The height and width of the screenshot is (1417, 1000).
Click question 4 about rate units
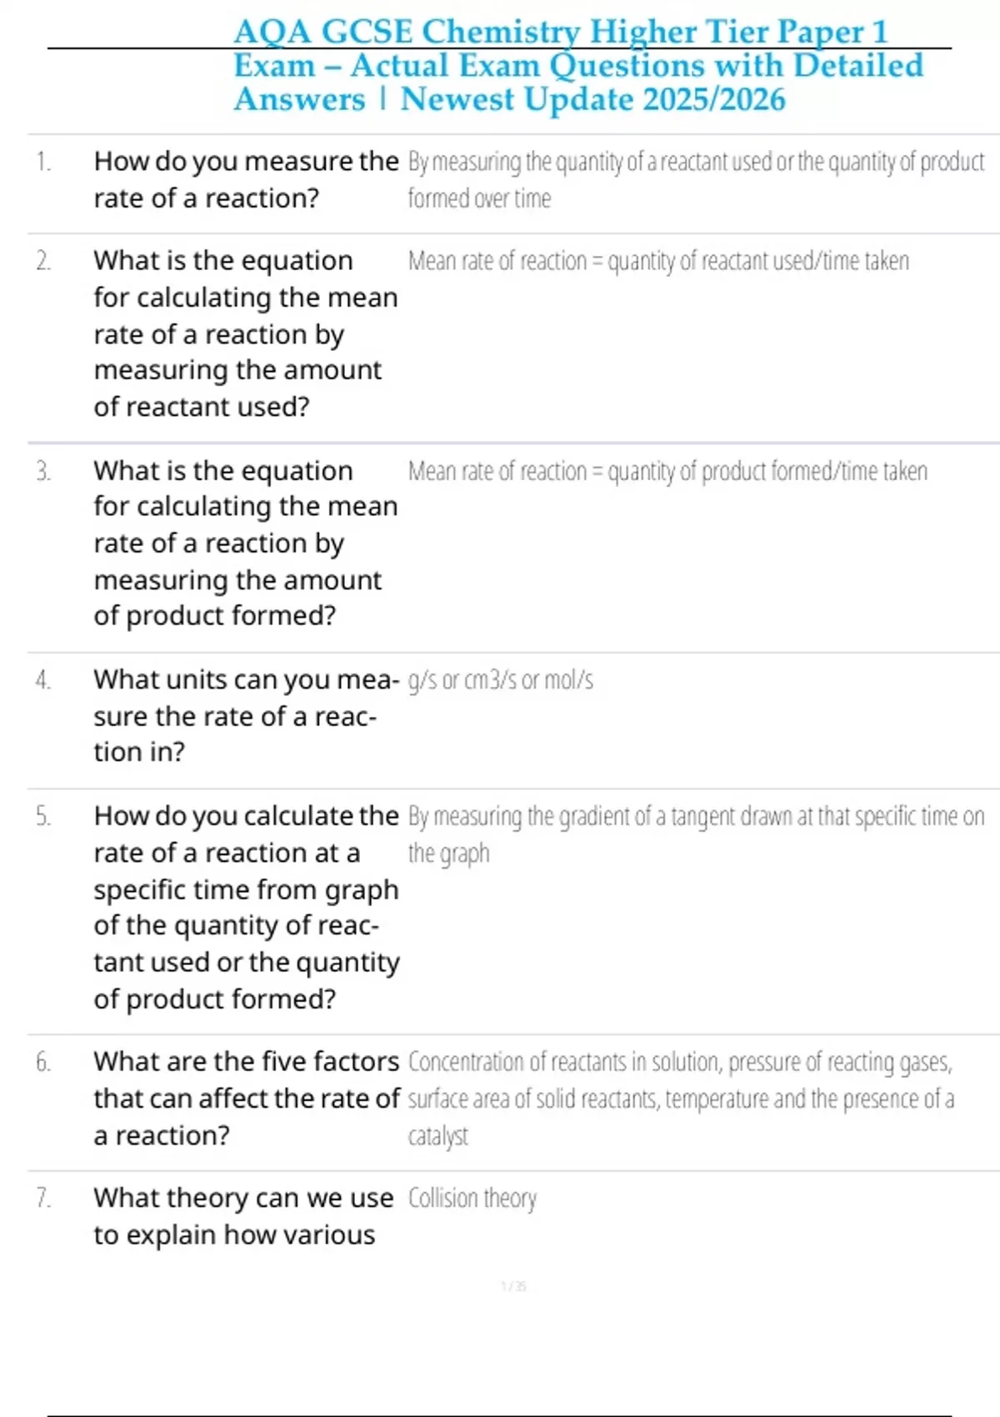[x=245, y=715]
